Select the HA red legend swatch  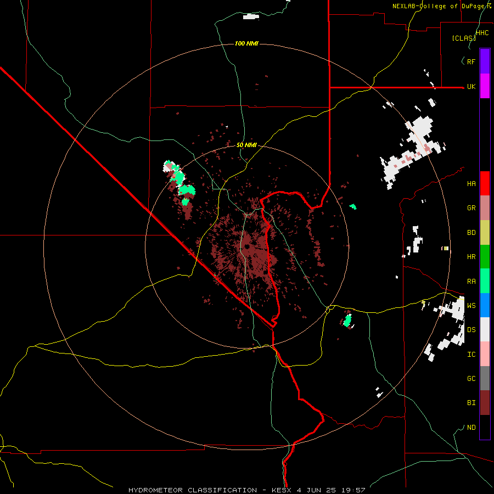point(485,183)
